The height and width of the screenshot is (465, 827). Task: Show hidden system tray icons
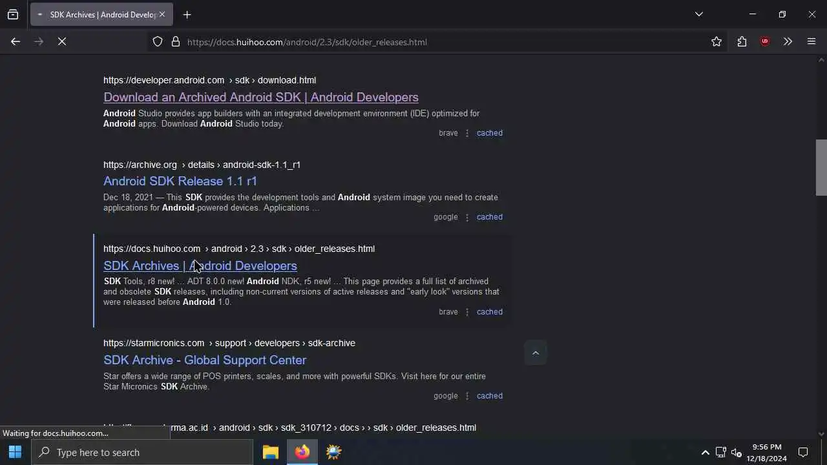click(x=705, y=452)
